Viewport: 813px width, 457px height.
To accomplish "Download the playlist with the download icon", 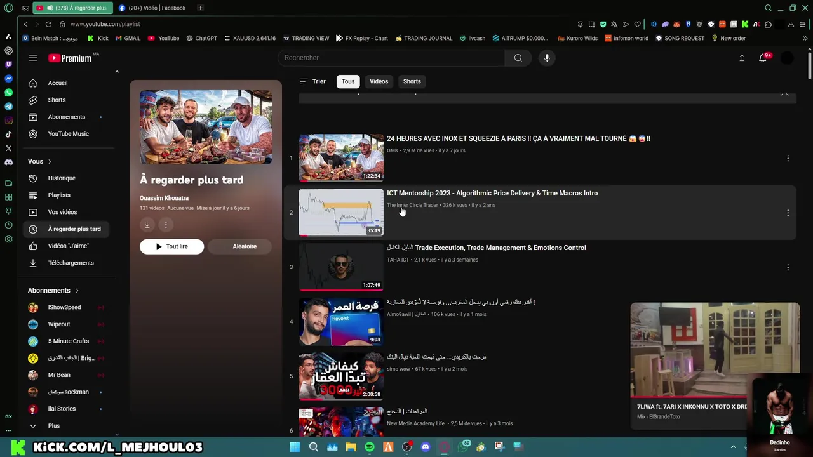I will click(x=147, y=225).
